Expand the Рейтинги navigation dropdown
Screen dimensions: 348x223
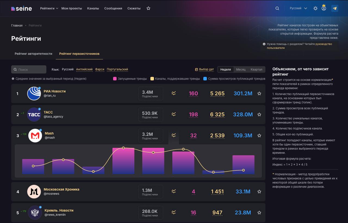49,8
